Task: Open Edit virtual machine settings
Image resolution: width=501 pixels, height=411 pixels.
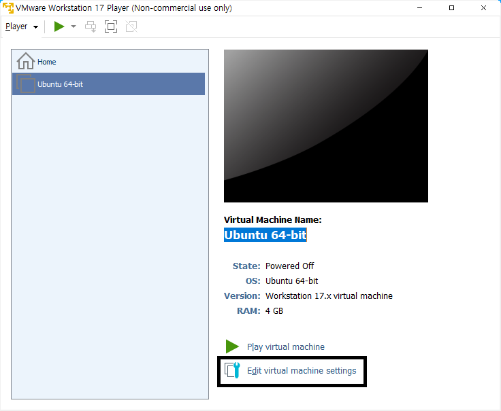Action: coord(302,371)
